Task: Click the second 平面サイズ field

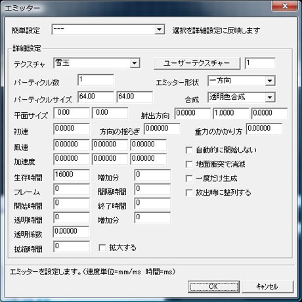Action: tap(110, 113)
